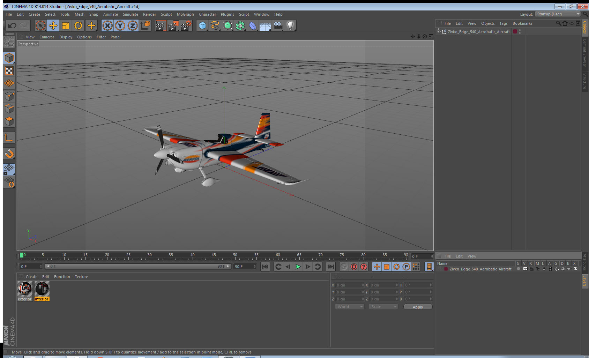Click the magnet Snap icon
The width and height of the screenshot is (589, 358).
(9, 154)
